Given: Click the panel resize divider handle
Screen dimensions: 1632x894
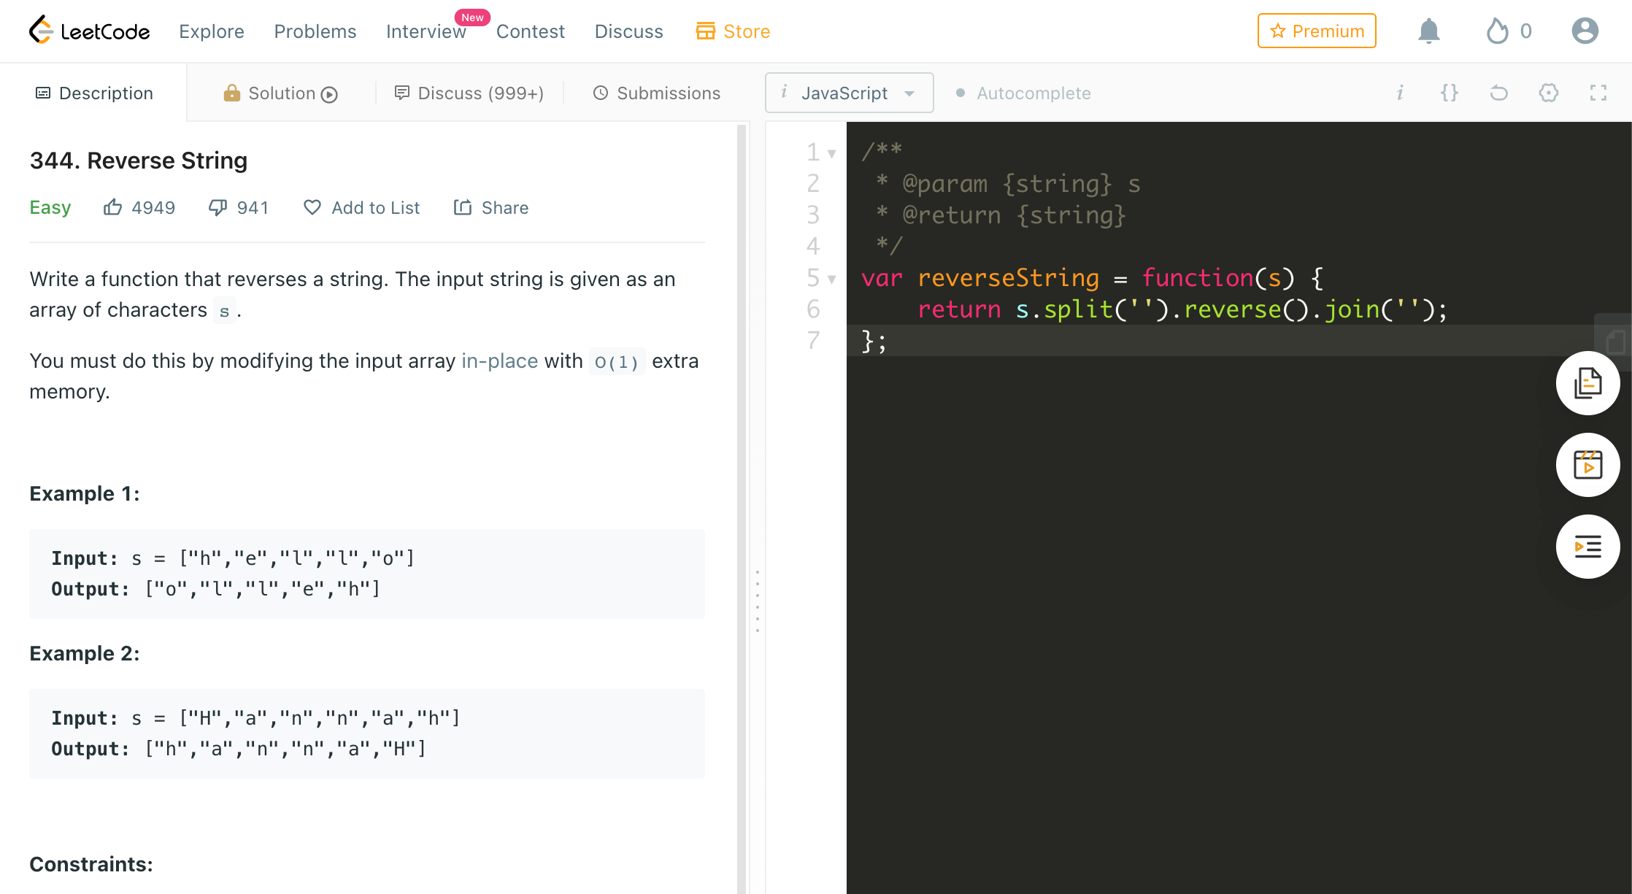Looking at the screenshot, I should (758, 601).
